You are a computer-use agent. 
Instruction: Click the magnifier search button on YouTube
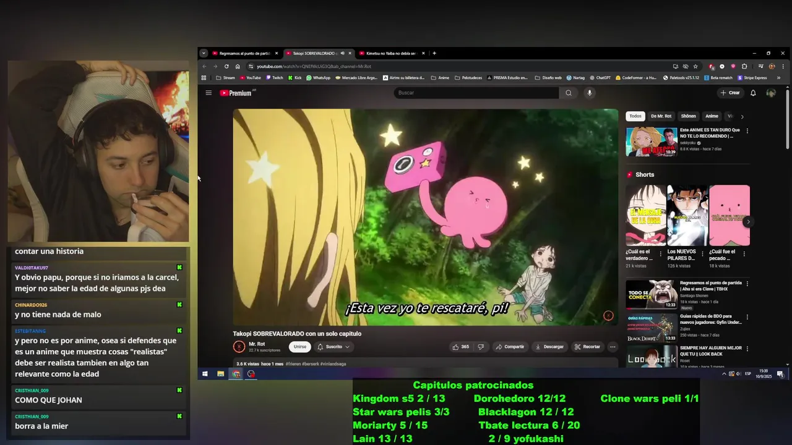coord(569,93)
